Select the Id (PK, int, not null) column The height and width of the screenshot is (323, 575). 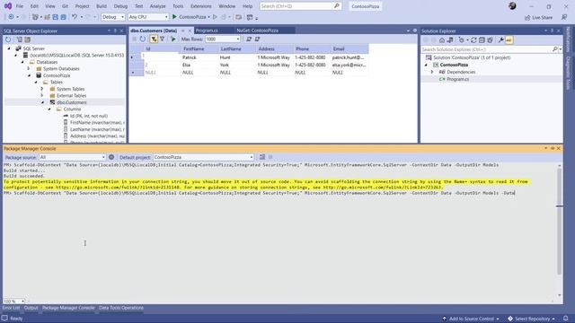pos(89,116)
